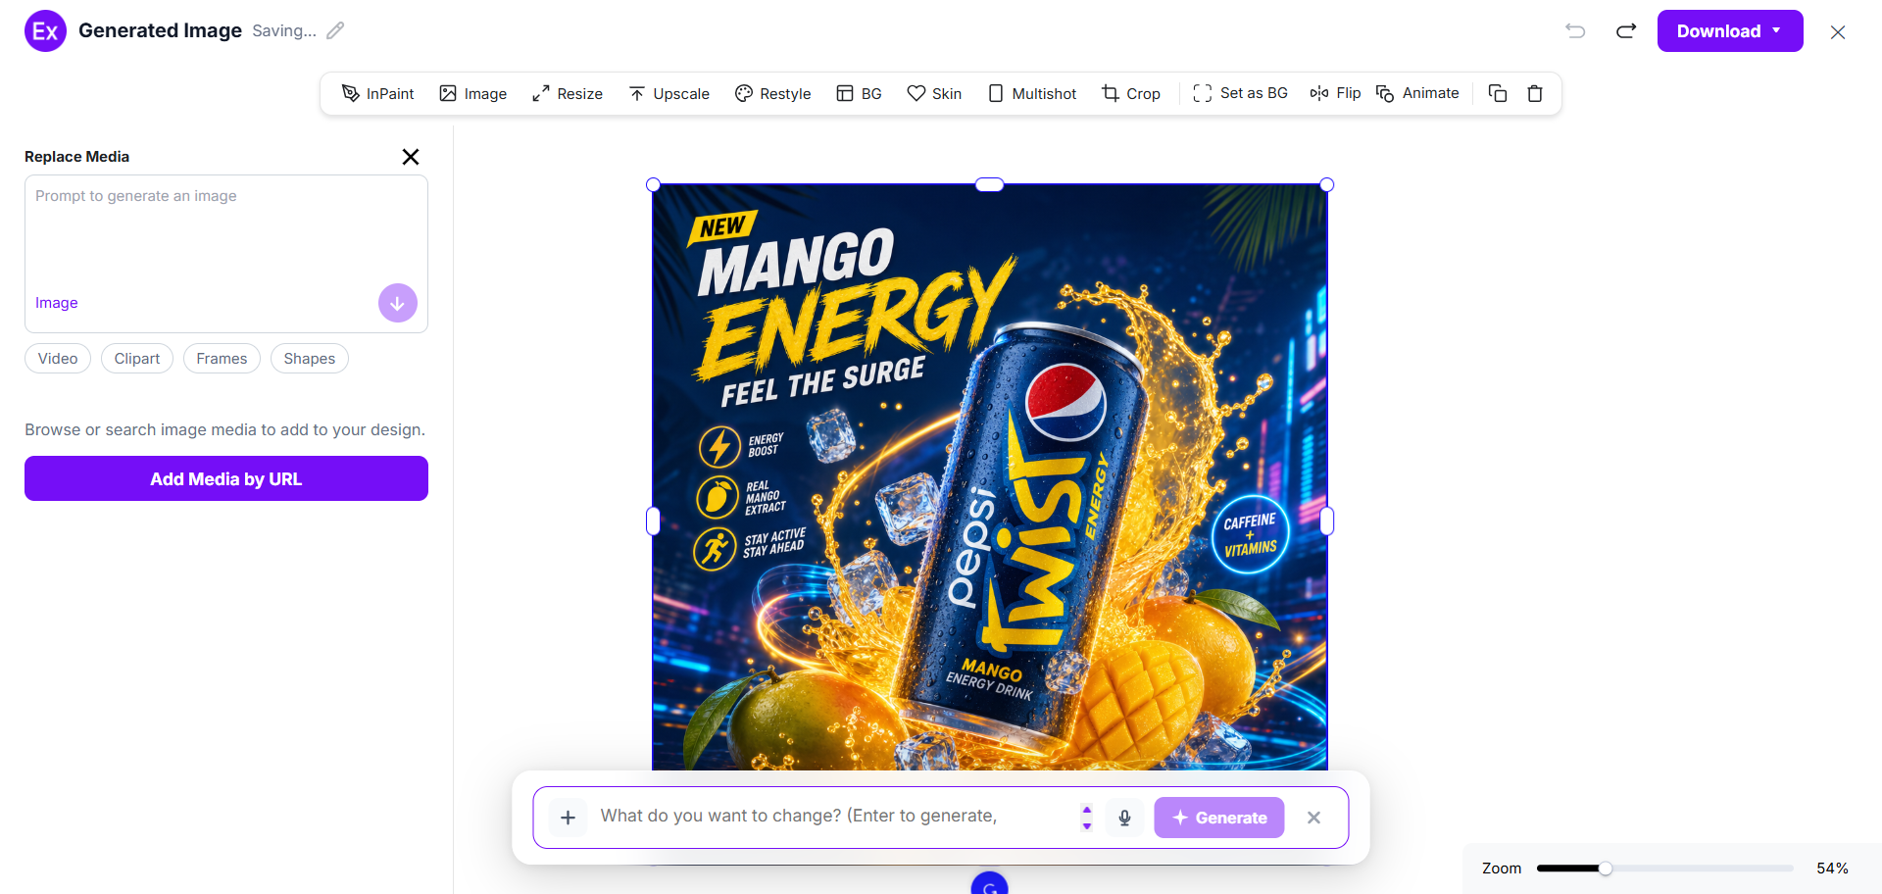Image resolution: width=1882 pixels, height=894 pixels.
Task: Activate the Crop tool
Action: pos(1130,93)
